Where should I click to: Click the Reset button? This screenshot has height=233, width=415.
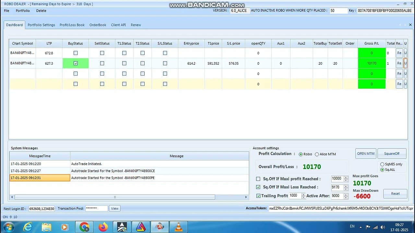pos(395,194)
